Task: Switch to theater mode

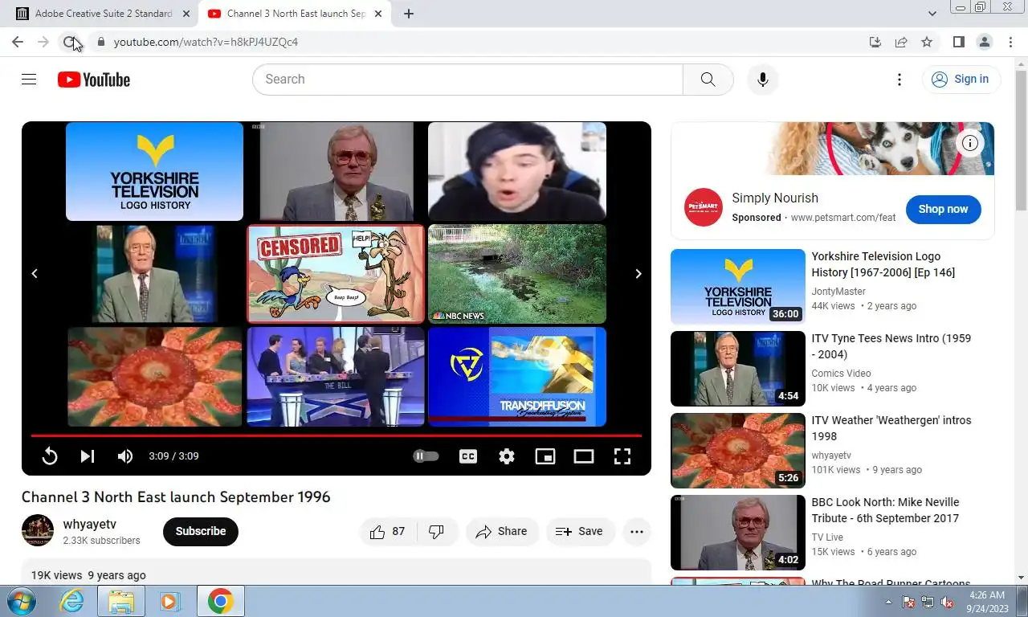Action: [x=584, y=456]
